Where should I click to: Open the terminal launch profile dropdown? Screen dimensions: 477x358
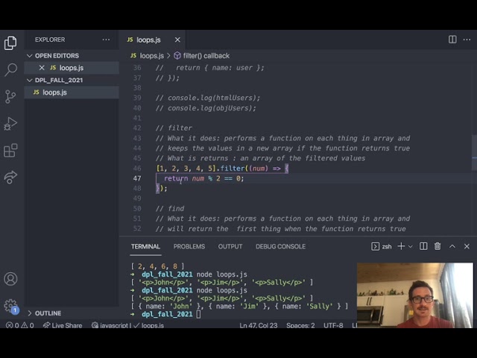pyautogui.click(x=411, y=247)
